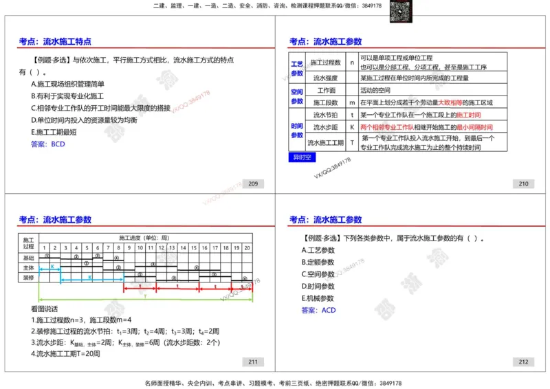Click option 'B.定额参数'

click(x=318, y=263)
